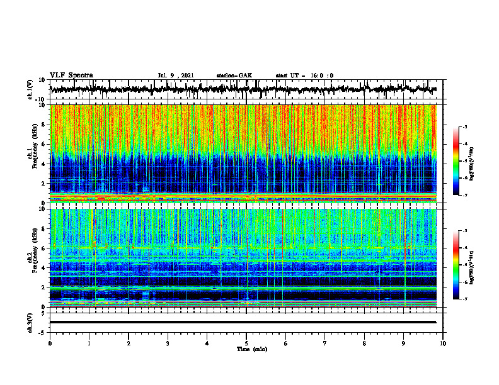
Task: Select the "-5" tick on ch.3(V) axis
Action: coord(43,333)
